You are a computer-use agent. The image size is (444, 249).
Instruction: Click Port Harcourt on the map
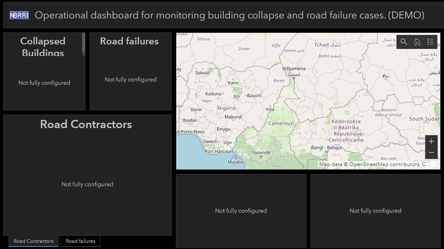[219, 151]
